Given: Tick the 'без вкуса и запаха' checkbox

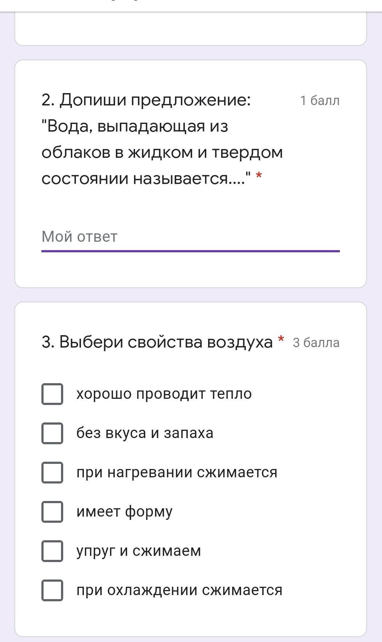Looking at the screenshot, I should (52, 433).
